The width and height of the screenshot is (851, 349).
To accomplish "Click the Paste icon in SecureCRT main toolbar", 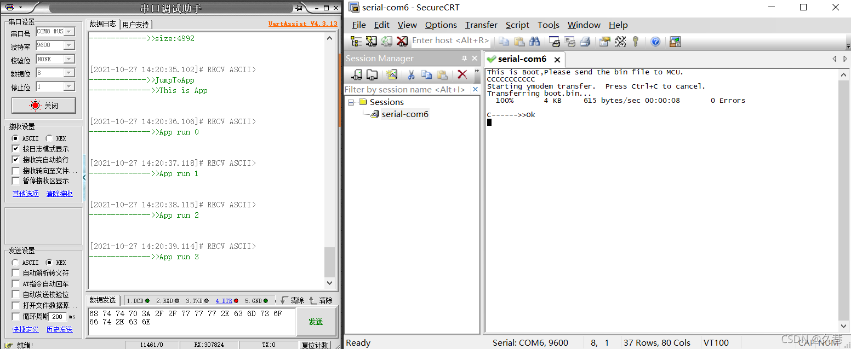I will (x=519, y=41).
